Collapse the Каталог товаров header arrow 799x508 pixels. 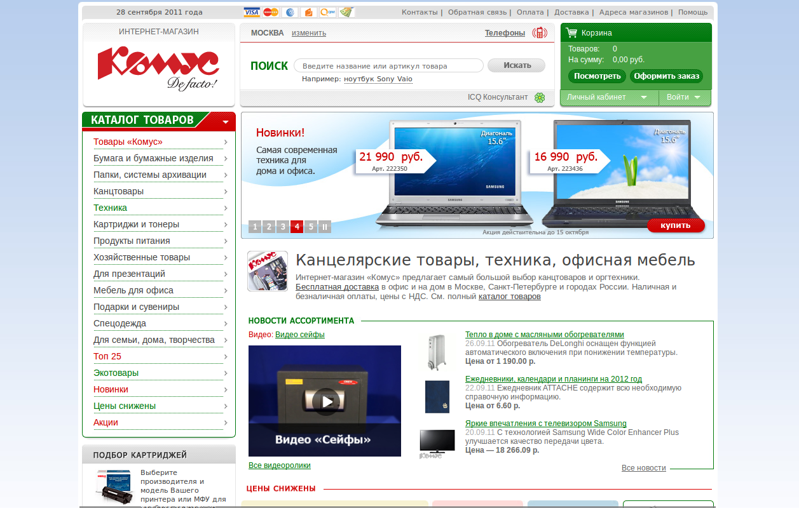(x=226, y=121)
